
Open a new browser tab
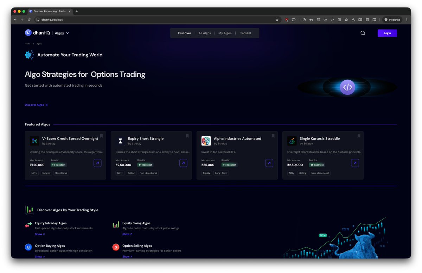click(77, 11)
